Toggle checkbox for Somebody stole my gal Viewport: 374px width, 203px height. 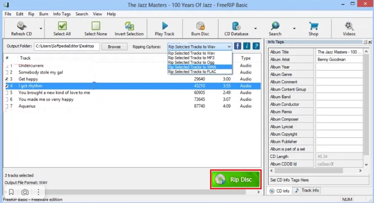pos(7,72)
